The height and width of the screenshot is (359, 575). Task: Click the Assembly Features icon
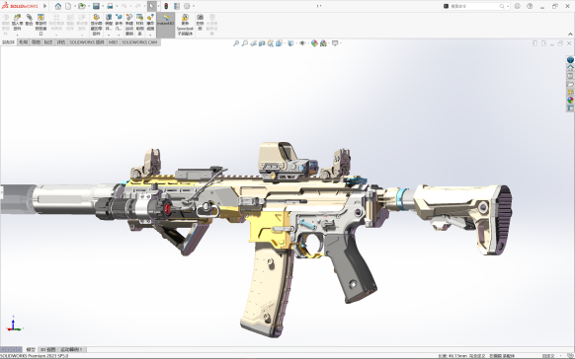pyautogui.click(x=109, y=17)
